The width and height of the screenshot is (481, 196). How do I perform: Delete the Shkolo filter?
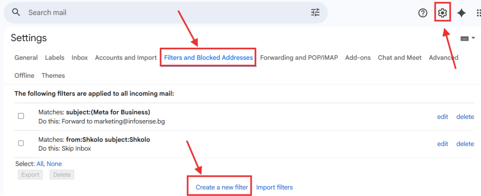point(465,144)
